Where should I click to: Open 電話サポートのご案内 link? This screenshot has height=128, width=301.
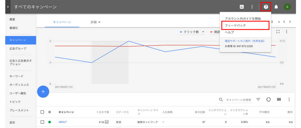coord(245,41)
